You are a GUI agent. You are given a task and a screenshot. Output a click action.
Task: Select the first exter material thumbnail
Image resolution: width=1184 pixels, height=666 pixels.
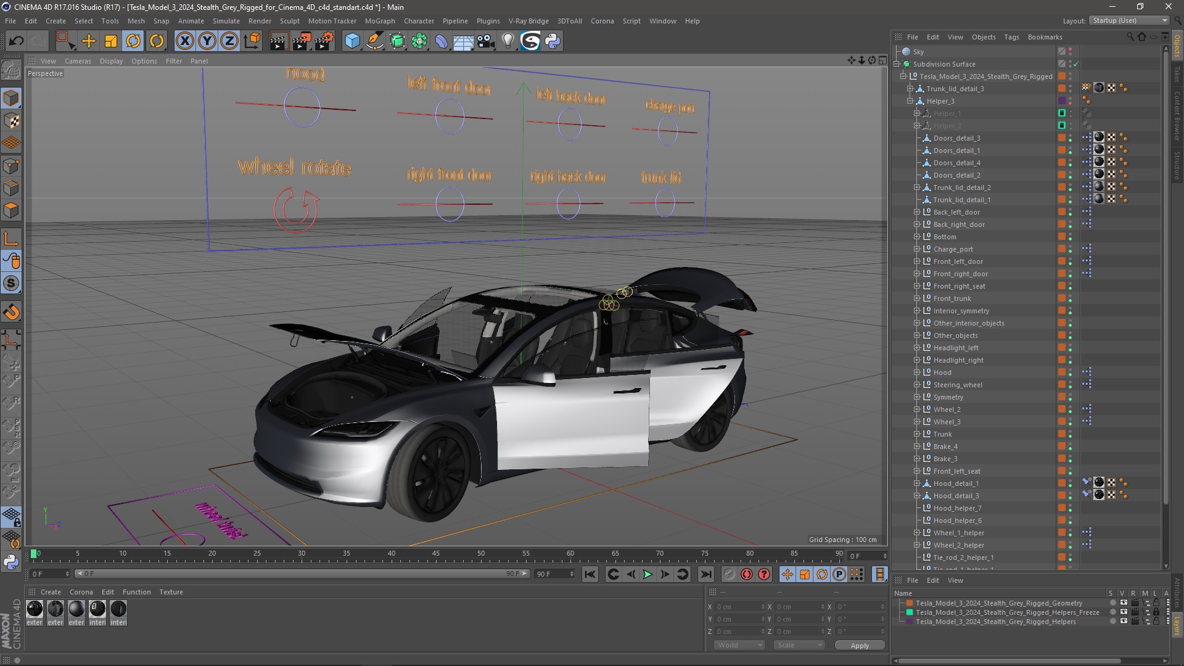point(35,609)
